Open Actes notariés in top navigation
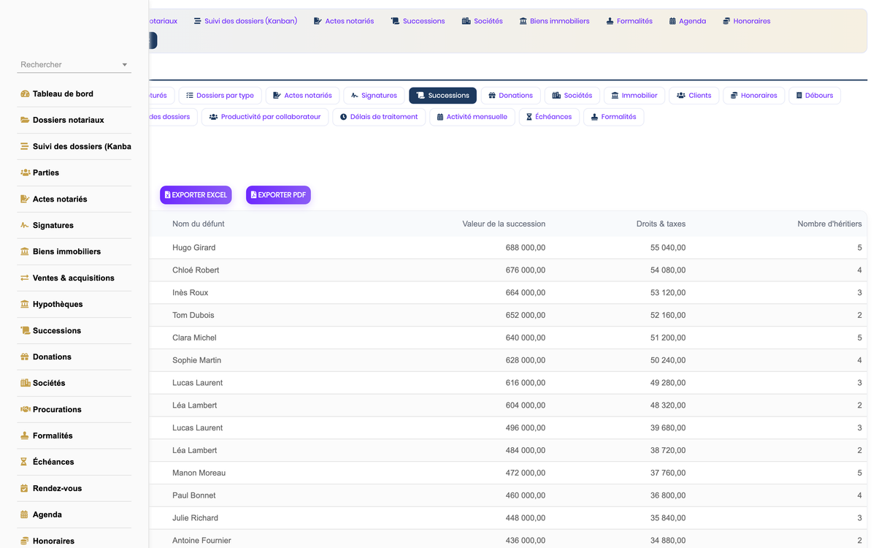876x548 pixels. coord(344,21)
